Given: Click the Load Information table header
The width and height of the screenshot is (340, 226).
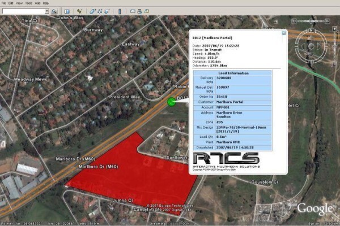Looking at the screenshot, I should coord(232,73).
